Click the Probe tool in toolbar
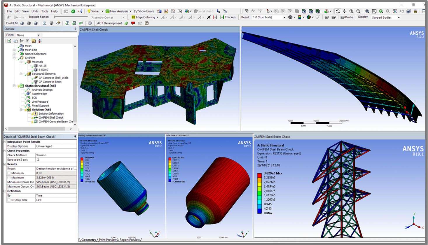428x245 pixels. (347, 17)
